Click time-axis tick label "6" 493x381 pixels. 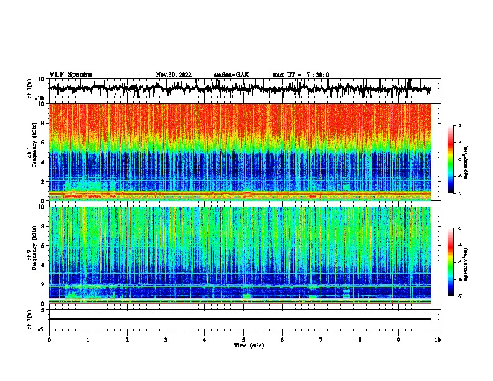point(283,340)
